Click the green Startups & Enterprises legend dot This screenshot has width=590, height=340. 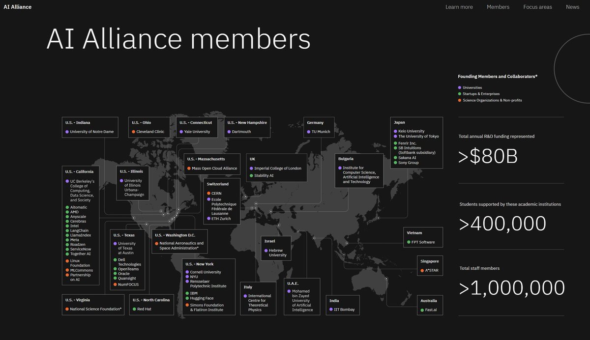point(459,94)
